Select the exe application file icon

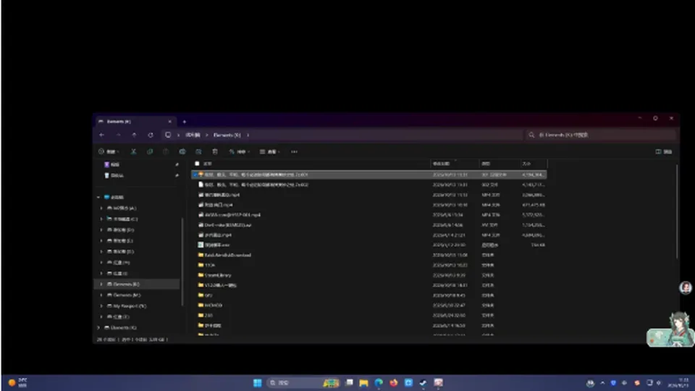tap(201, 245)
